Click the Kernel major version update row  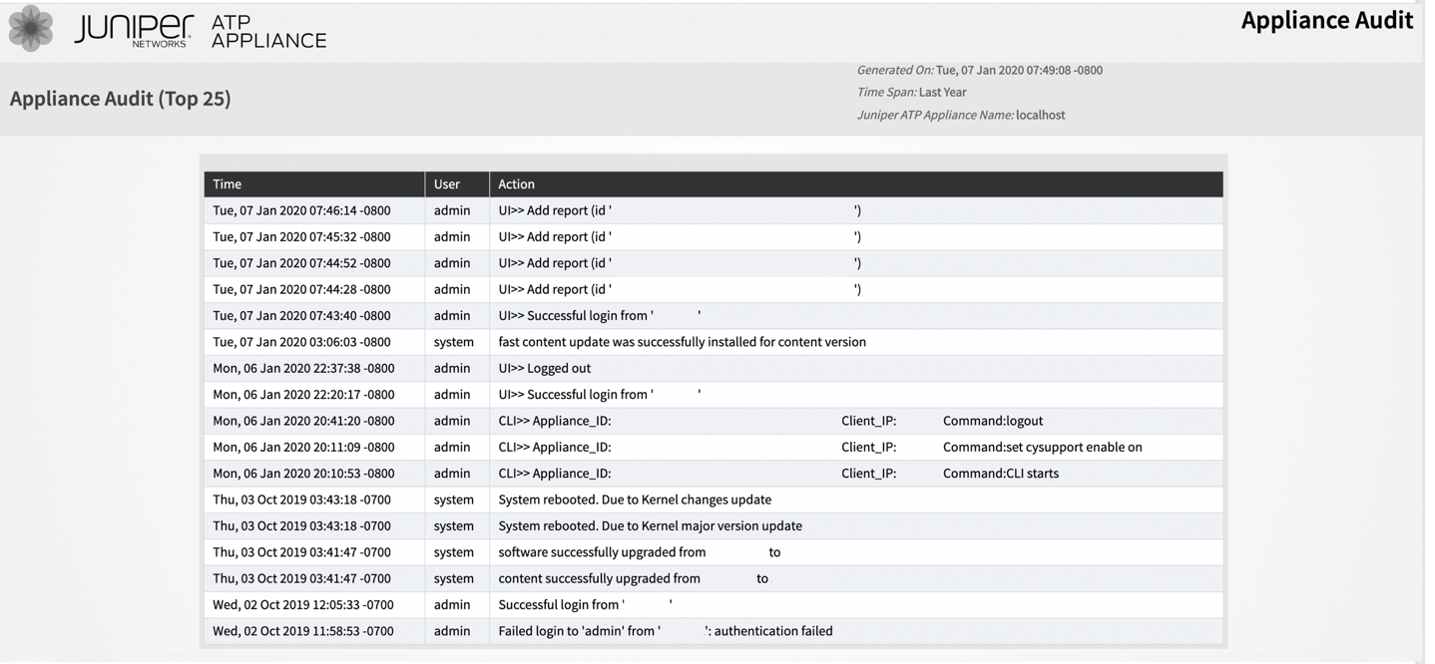[650, 525]
